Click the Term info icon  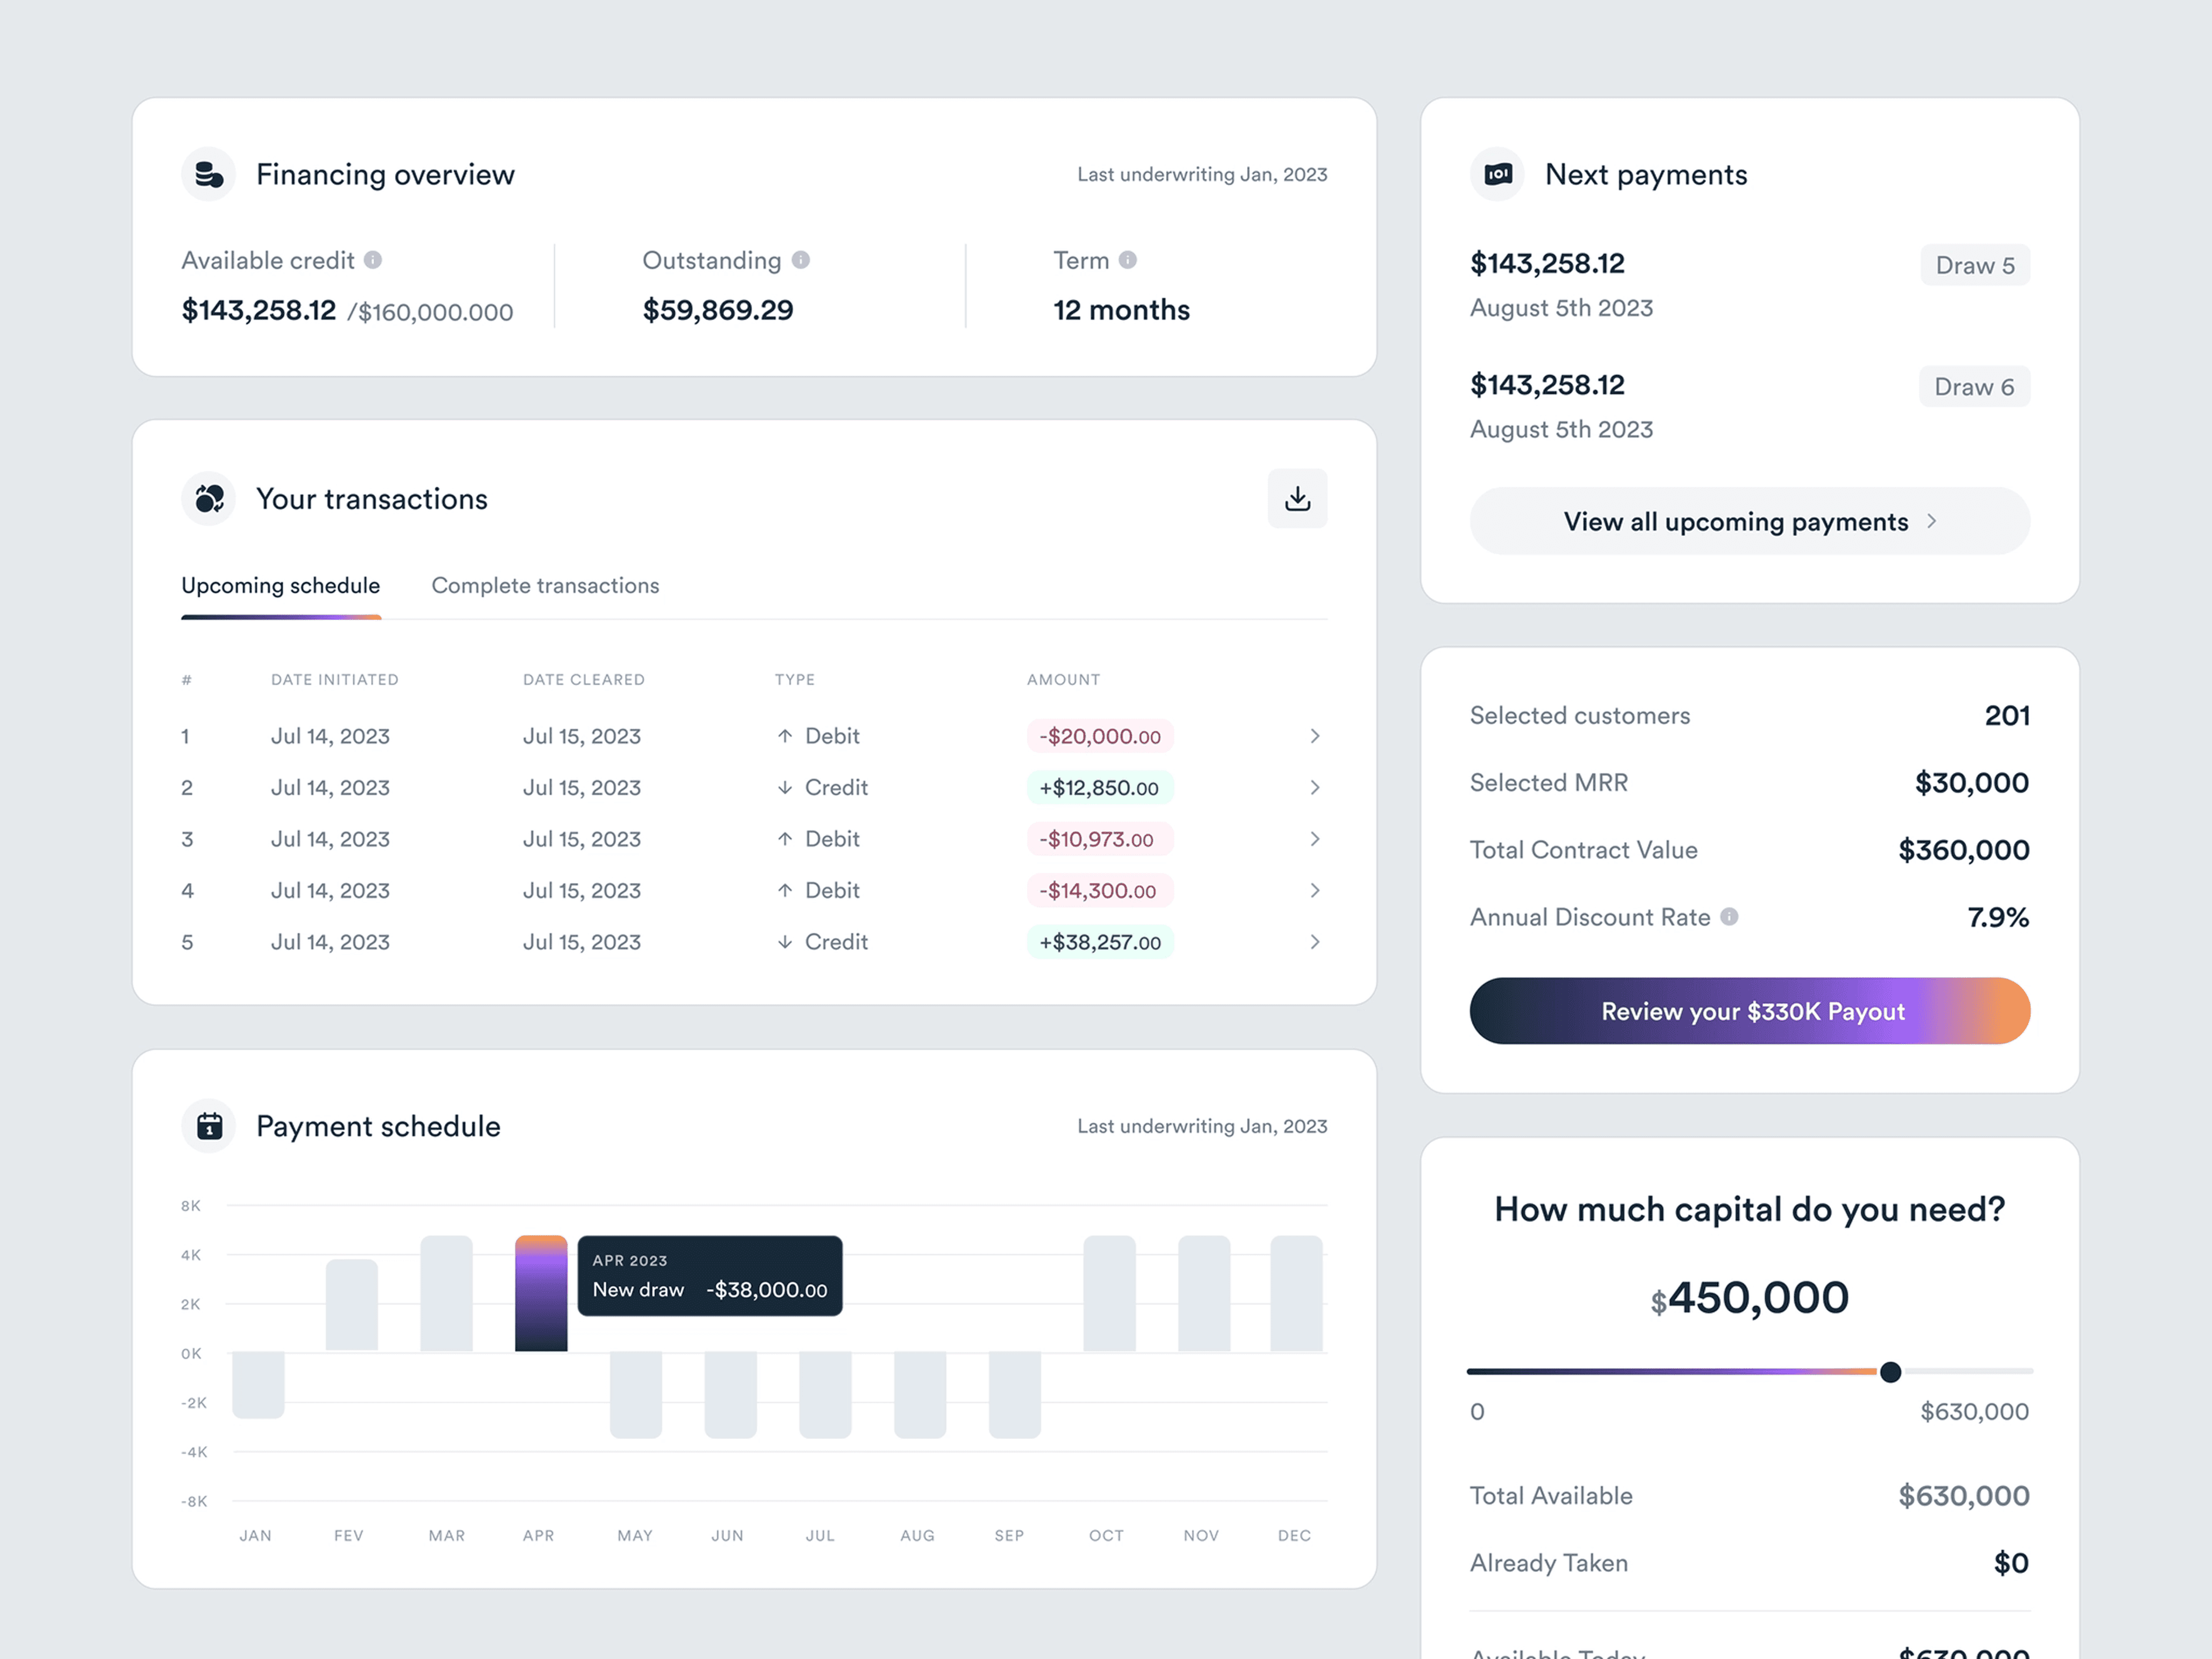(1127, 260)
